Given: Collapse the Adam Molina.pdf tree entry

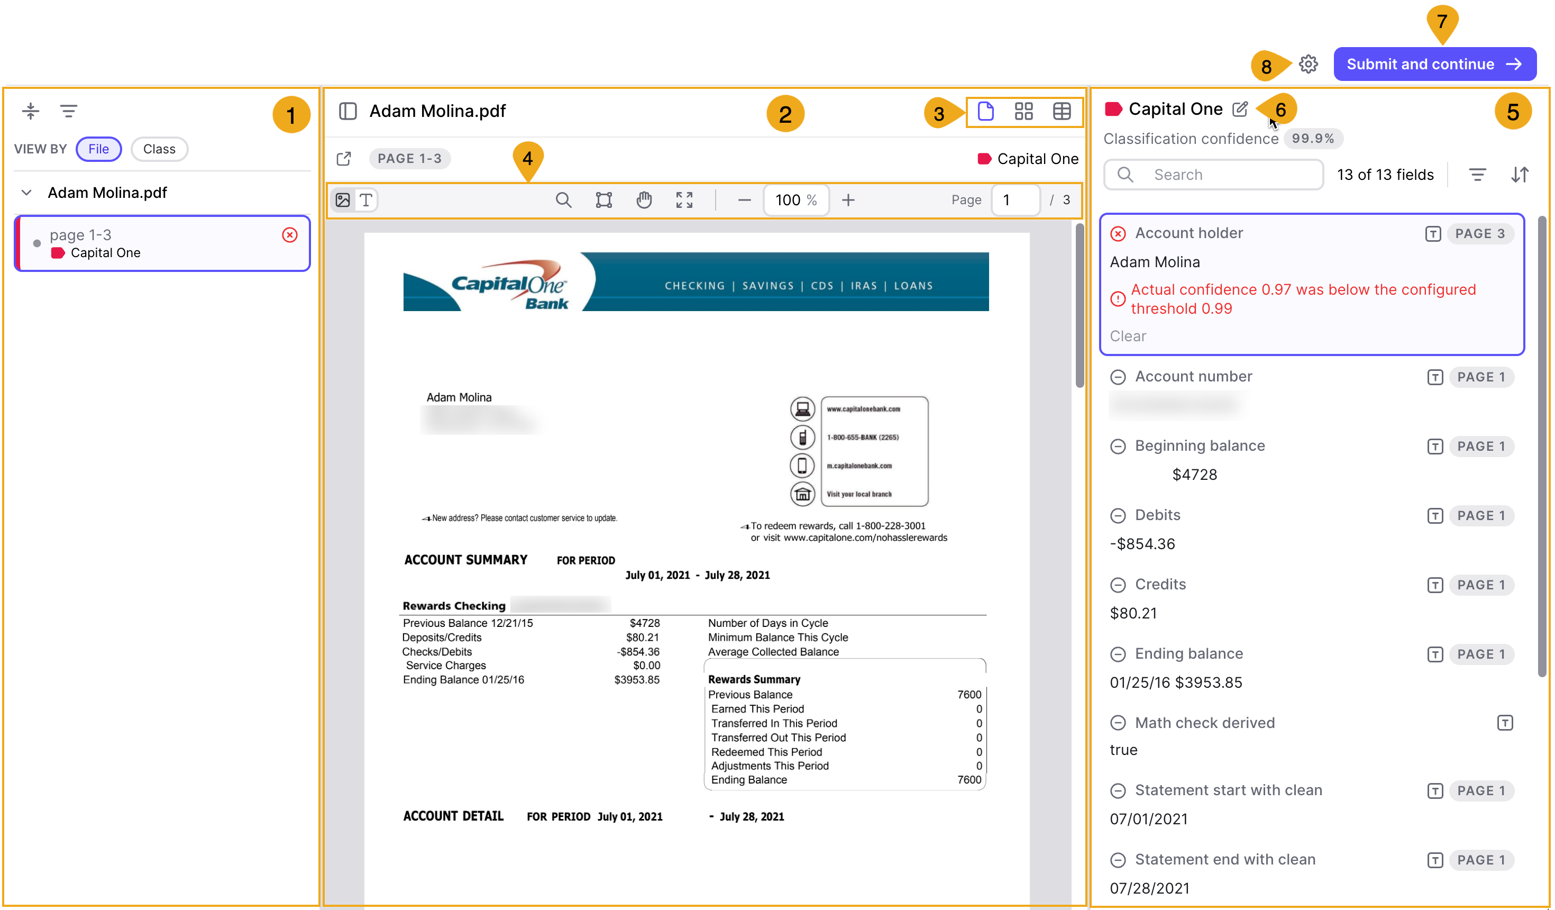Looking at the screenshot, I should (27, 193).
